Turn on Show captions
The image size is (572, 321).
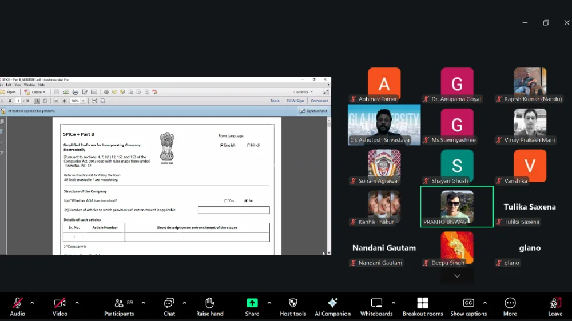[468, 303]
